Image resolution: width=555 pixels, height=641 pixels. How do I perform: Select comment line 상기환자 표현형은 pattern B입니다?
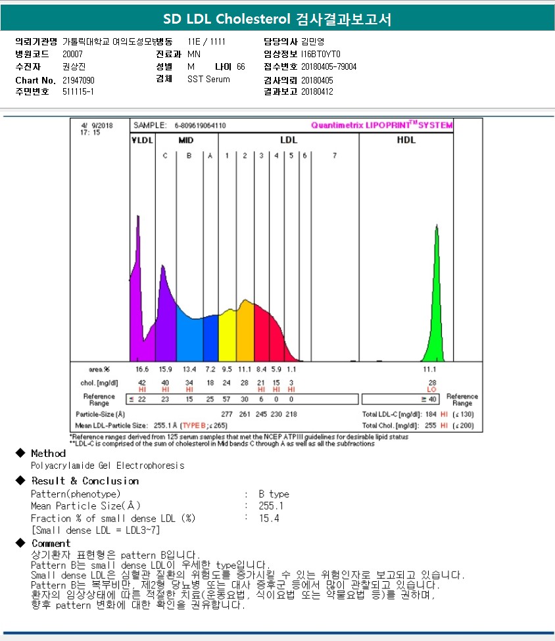115,555
